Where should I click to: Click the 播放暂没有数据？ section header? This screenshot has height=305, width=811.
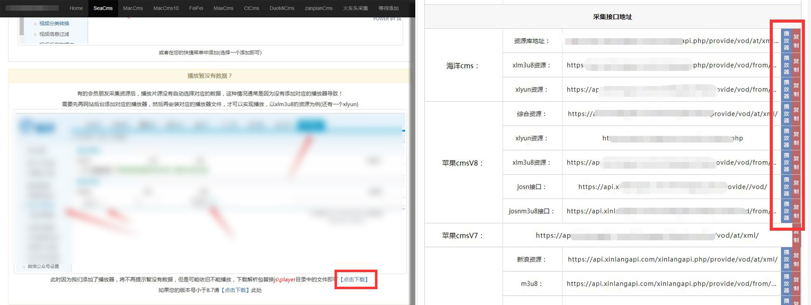pyautogui.click(x=209, y=76)
